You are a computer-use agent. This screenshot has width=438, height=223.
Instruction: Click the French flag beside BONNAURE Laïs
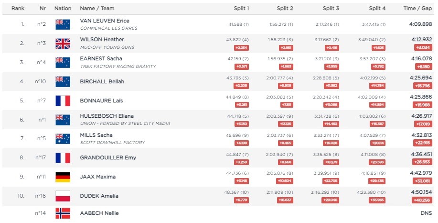[x=63, y=100]
